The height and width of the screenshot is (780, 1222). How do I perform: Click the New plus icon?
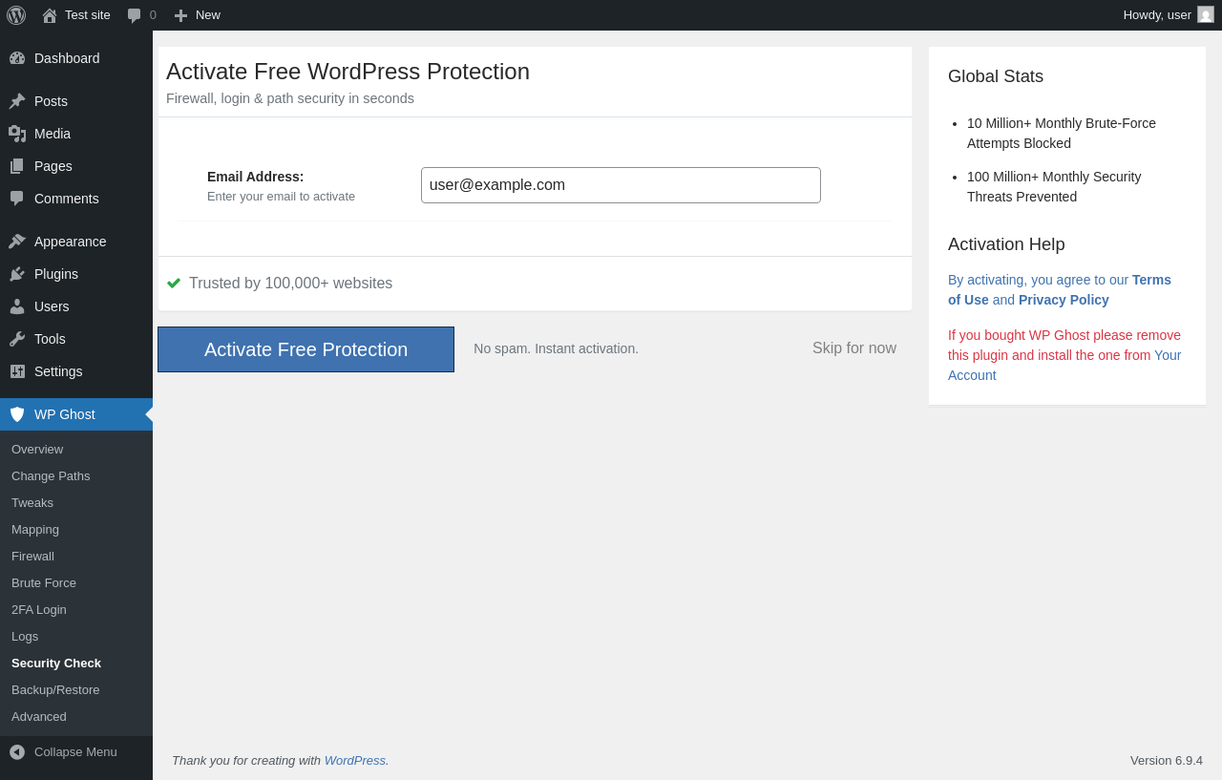180,15
